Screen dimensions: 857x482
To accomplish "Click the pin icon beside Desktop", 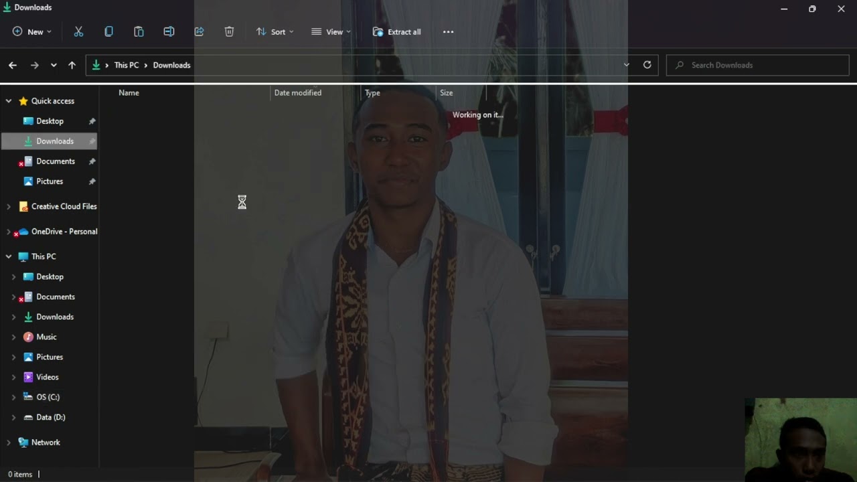I will click(x=92, y=121).
